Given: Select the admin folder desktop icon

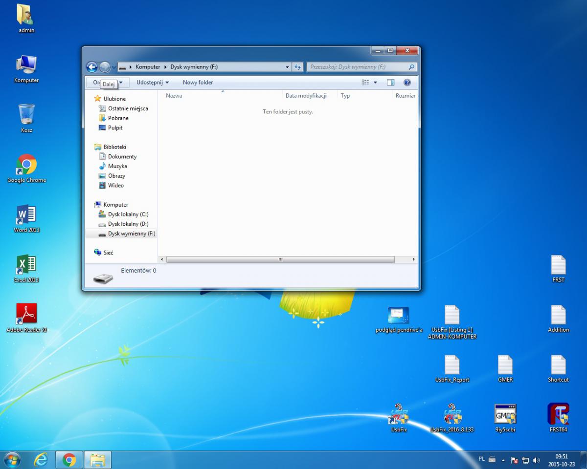Looking at the screenshot, I should coord(26,19).
